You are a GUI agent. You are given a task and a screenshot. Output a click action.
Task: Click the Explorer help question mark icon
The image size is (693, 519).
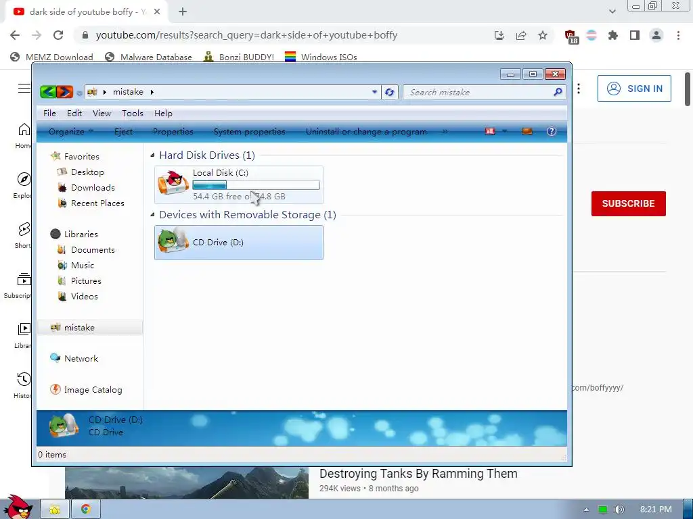point(551,131)
